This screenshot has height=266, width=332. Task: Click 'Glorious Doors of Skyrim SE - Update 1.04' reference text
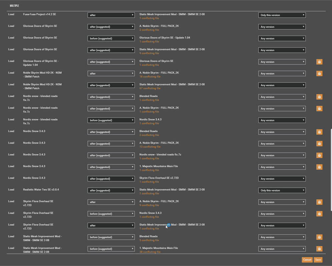(165, 38)
